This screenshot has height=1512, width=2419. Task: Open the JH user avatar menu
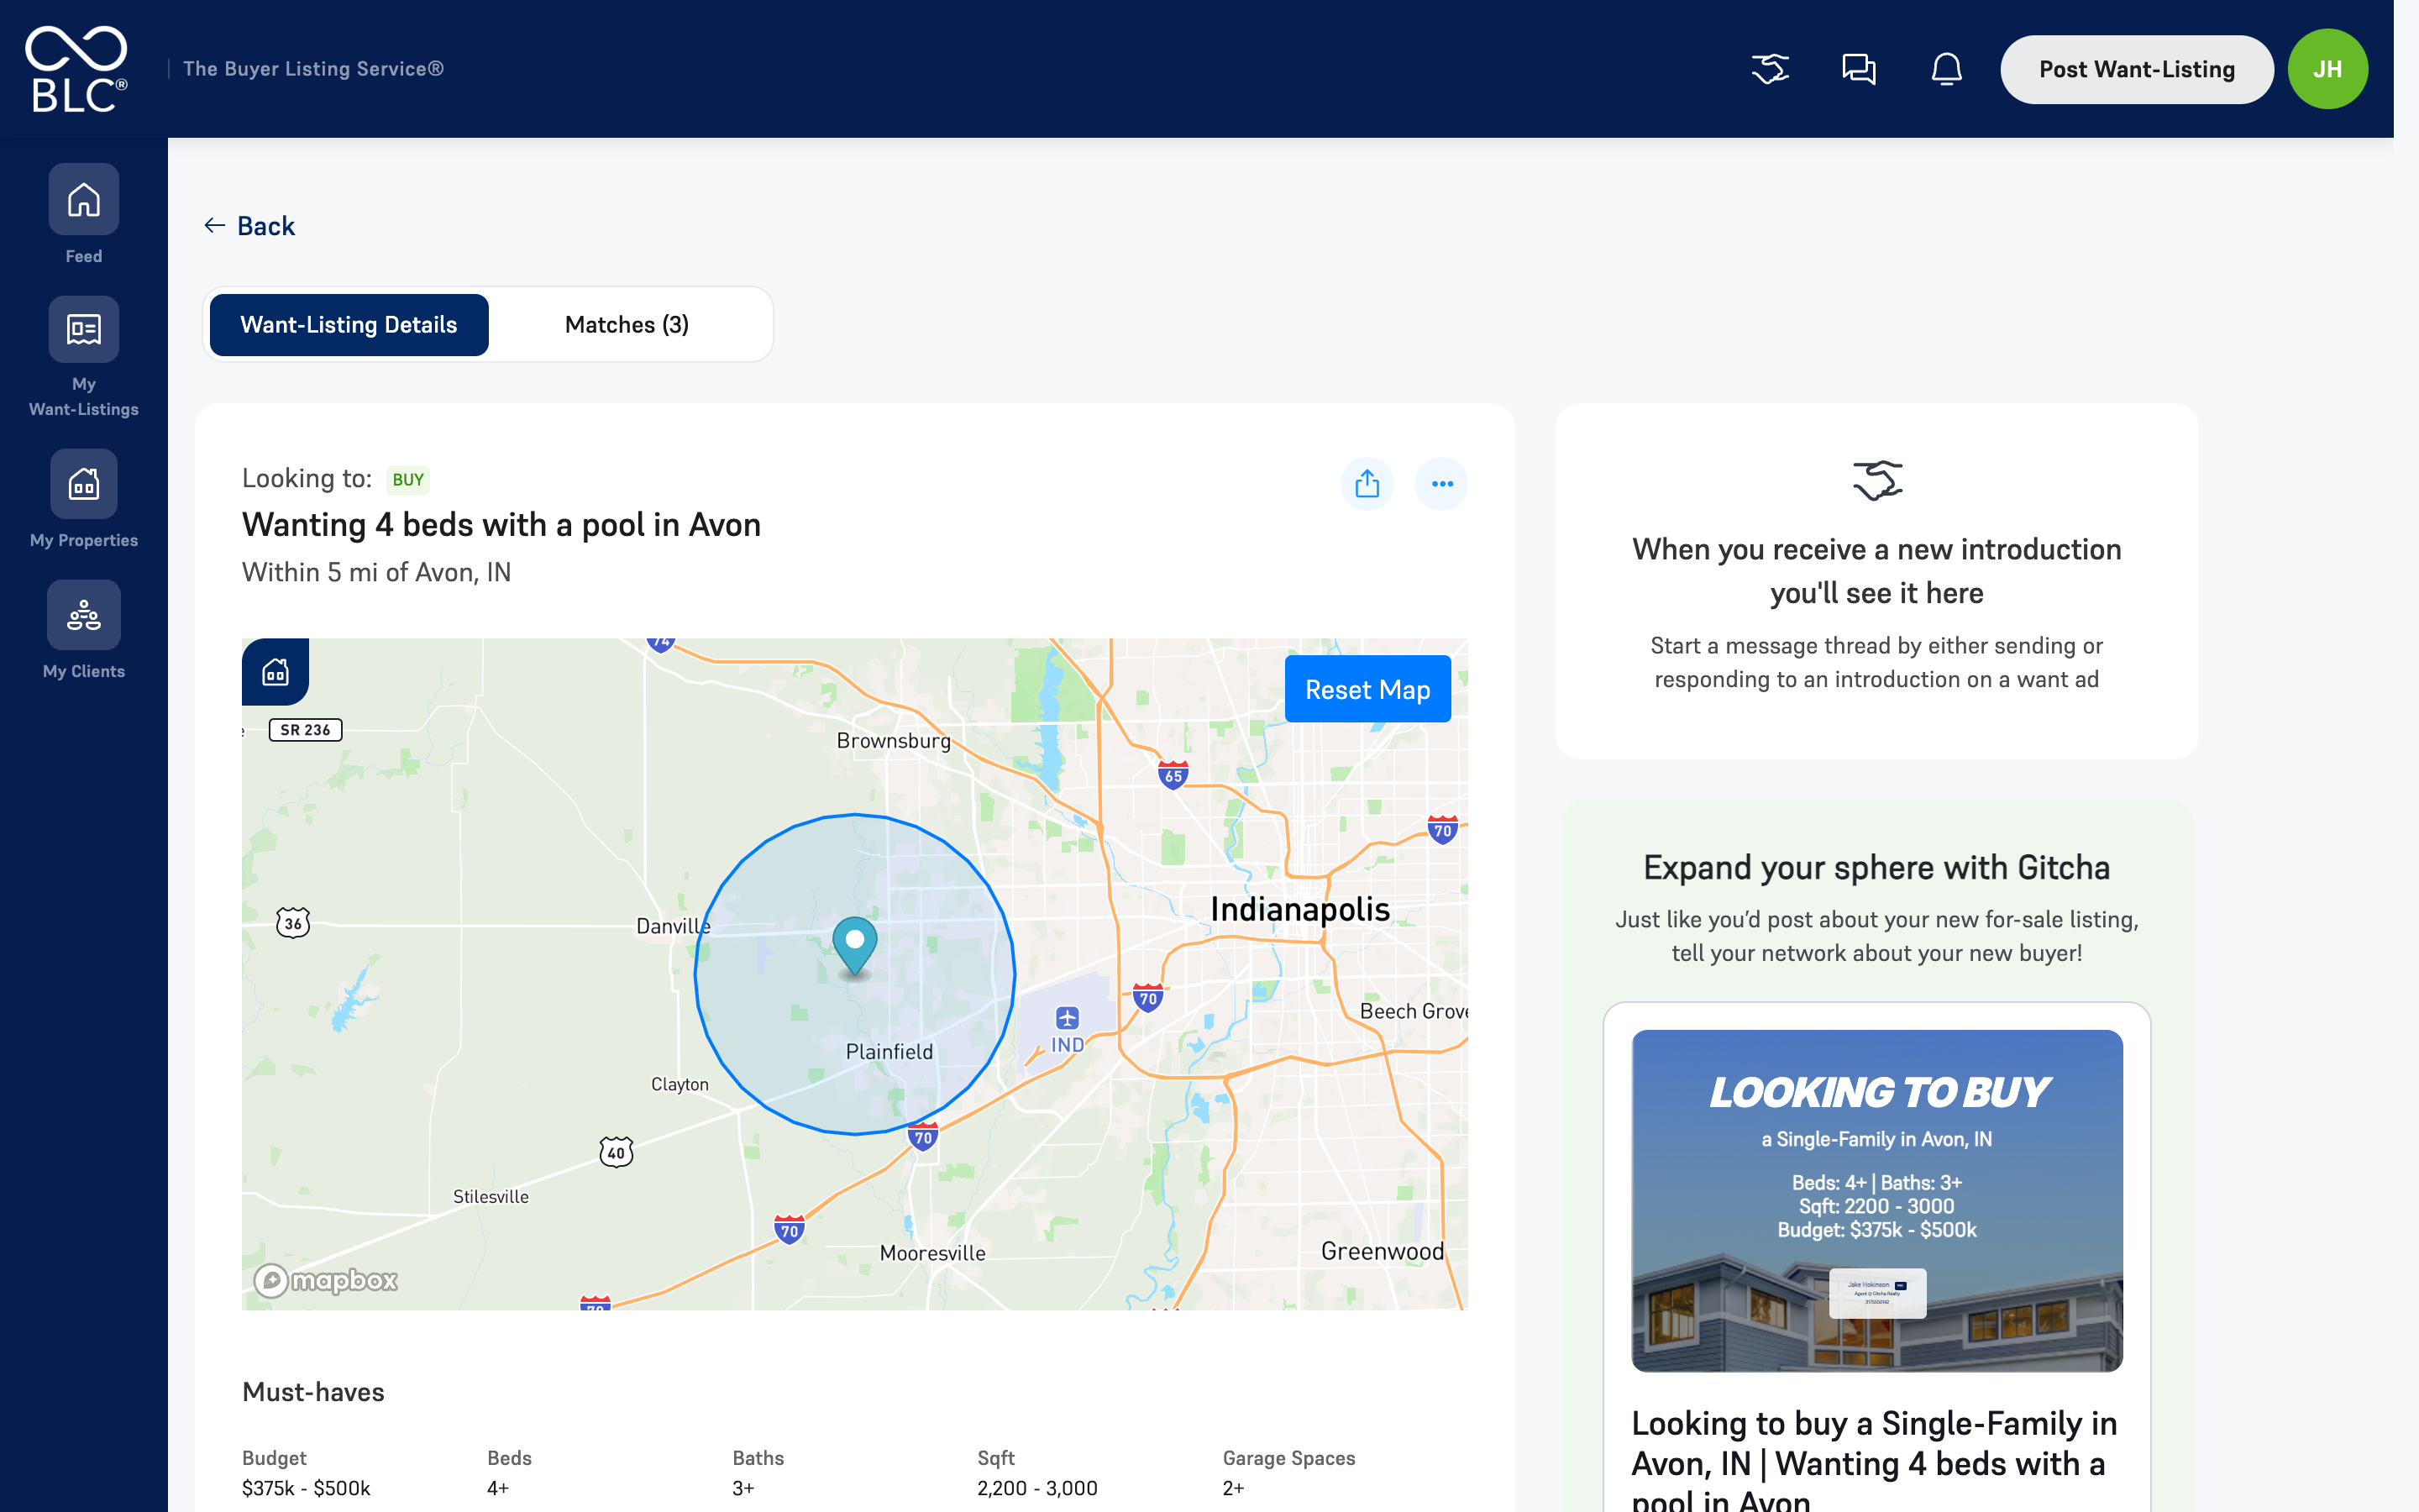pyautogui.click(x=2327, y=69)
